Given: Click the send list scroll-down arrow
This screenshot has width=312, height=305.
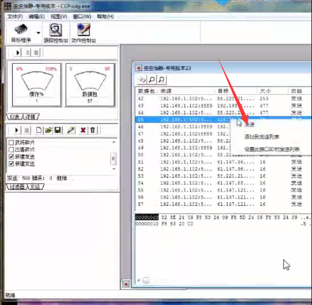Looking at the screenshot, I should 114,169.
